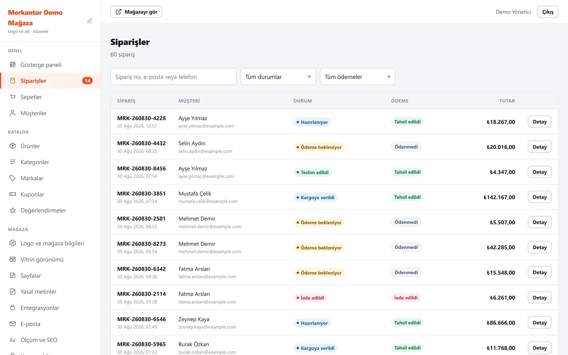Click the Ürünler box icon

click(x=13, y=146)
